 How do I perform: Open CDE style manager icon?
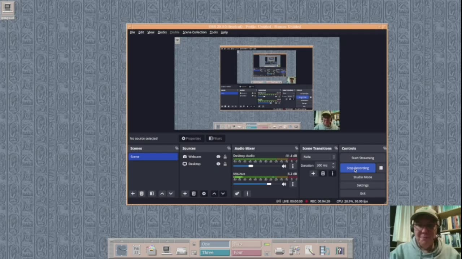[x=295, y=250]
